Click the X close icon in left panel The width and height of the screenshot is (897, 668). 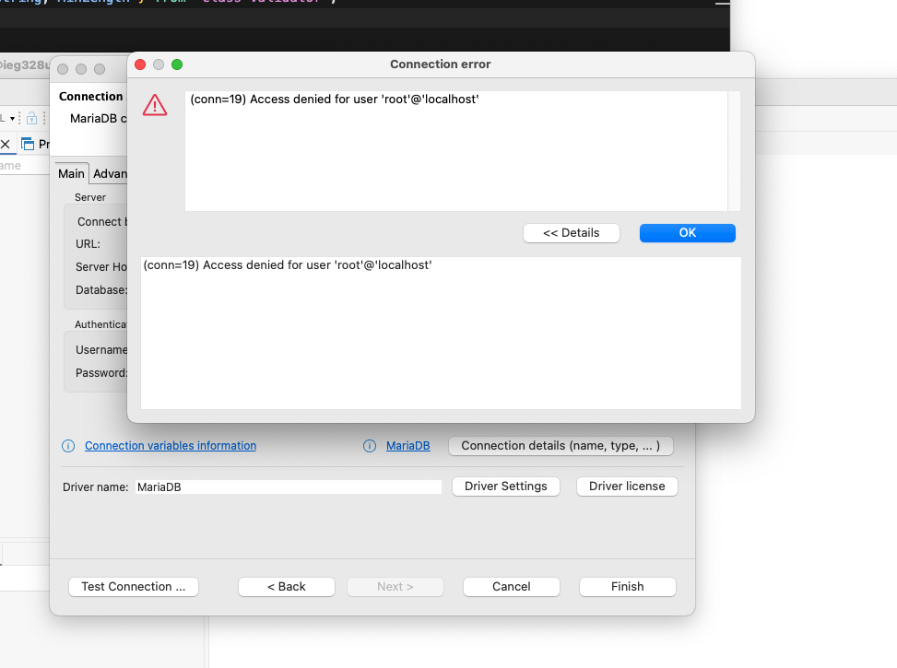coord(6,144)
